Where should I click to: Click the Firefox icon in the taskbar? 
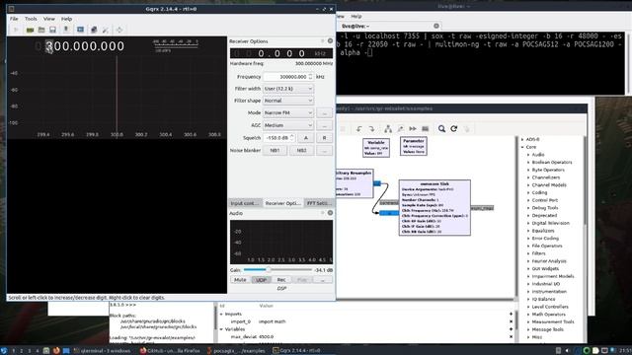[56, 351]
